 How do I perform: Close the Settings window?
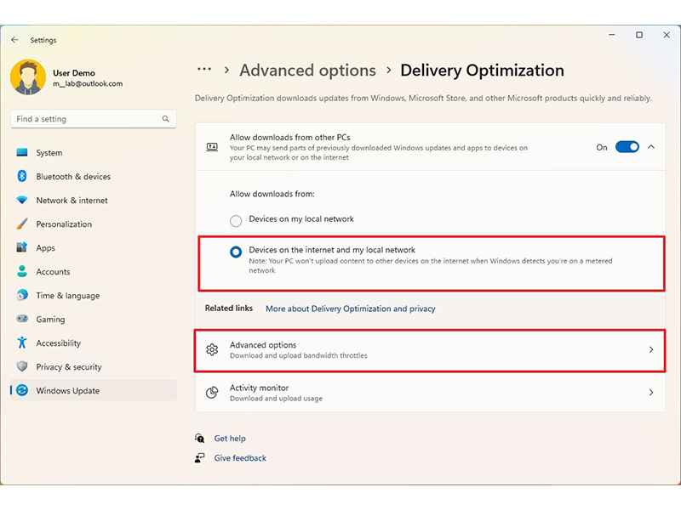click(667, 35)
